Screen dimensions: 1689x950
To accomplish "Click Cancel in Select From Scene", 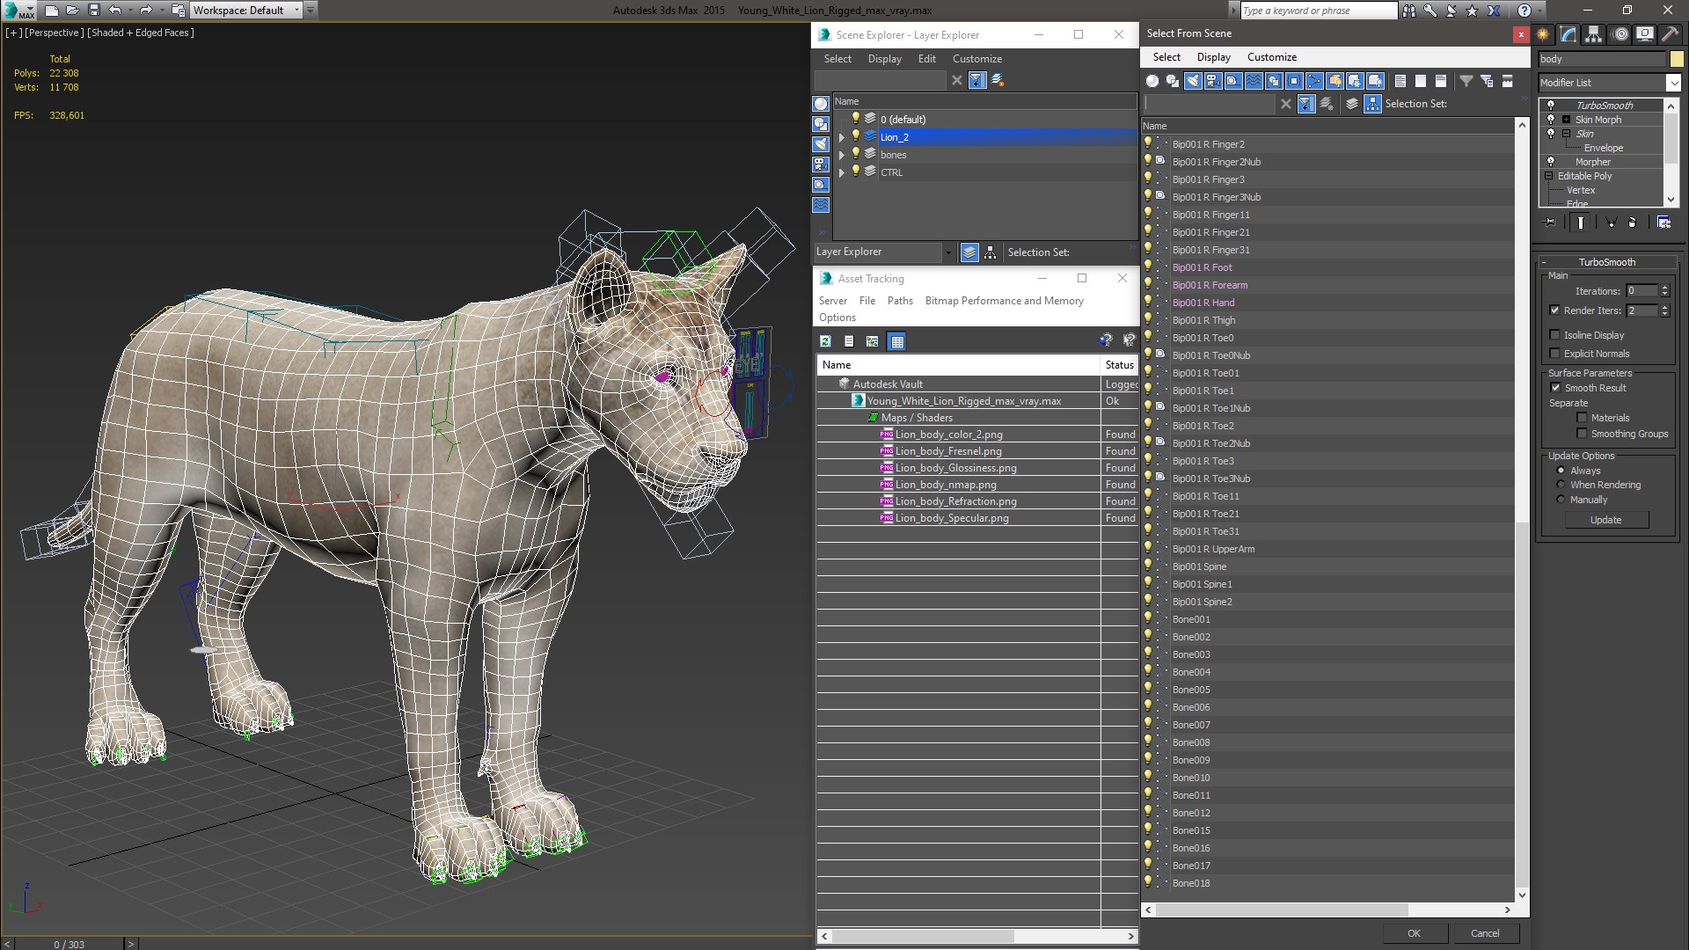I will [x=1485, y=933].
